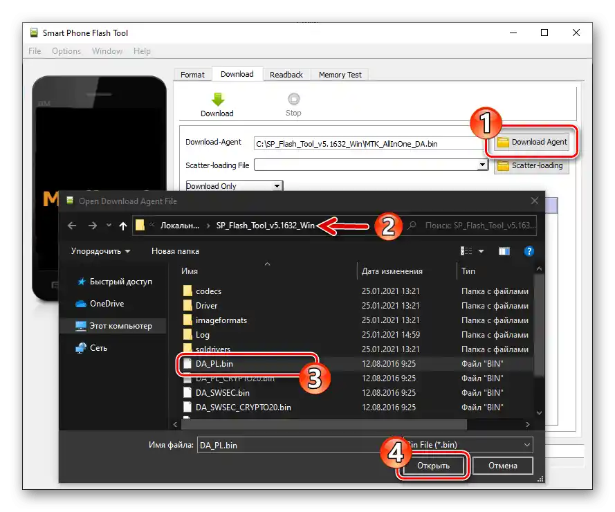The height and width of the screenshot is (512, 615).
Task: Click the Локальн... breadcrumb segment
Action: (180, 226)
